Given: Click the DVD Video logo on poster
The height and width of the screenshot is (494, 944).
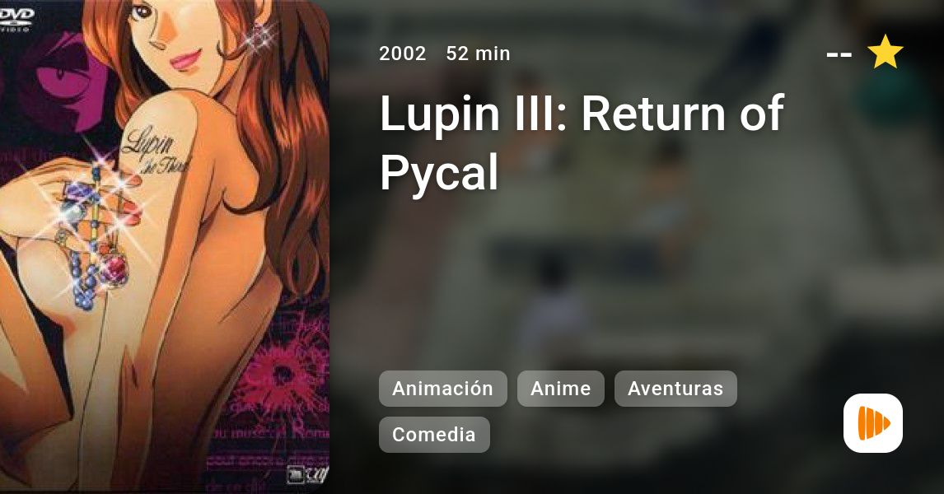Looking at the screenshot, I should click(x=16, y=19).
